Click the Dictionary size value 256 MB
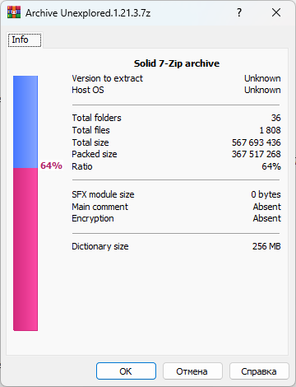296x387 pixels. 266,246
